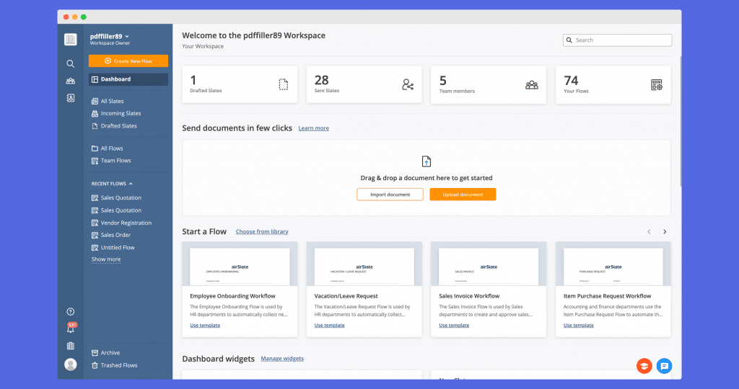Viewport: 739px width, 389px height.
Task: Click the 28 Sent Slates count
Action: tap(321, 80)
